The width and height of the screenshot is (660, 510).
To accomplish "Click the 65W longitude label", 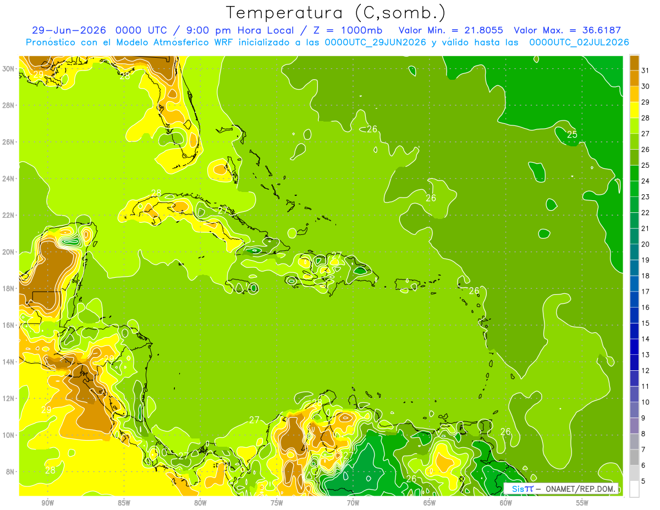I will 430,503.
